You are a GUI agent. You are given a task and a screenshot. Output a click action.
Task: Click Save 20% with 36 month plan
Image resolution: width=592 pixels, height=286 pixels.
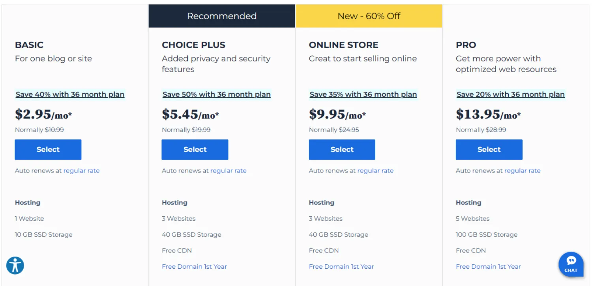tap(511, 94)
